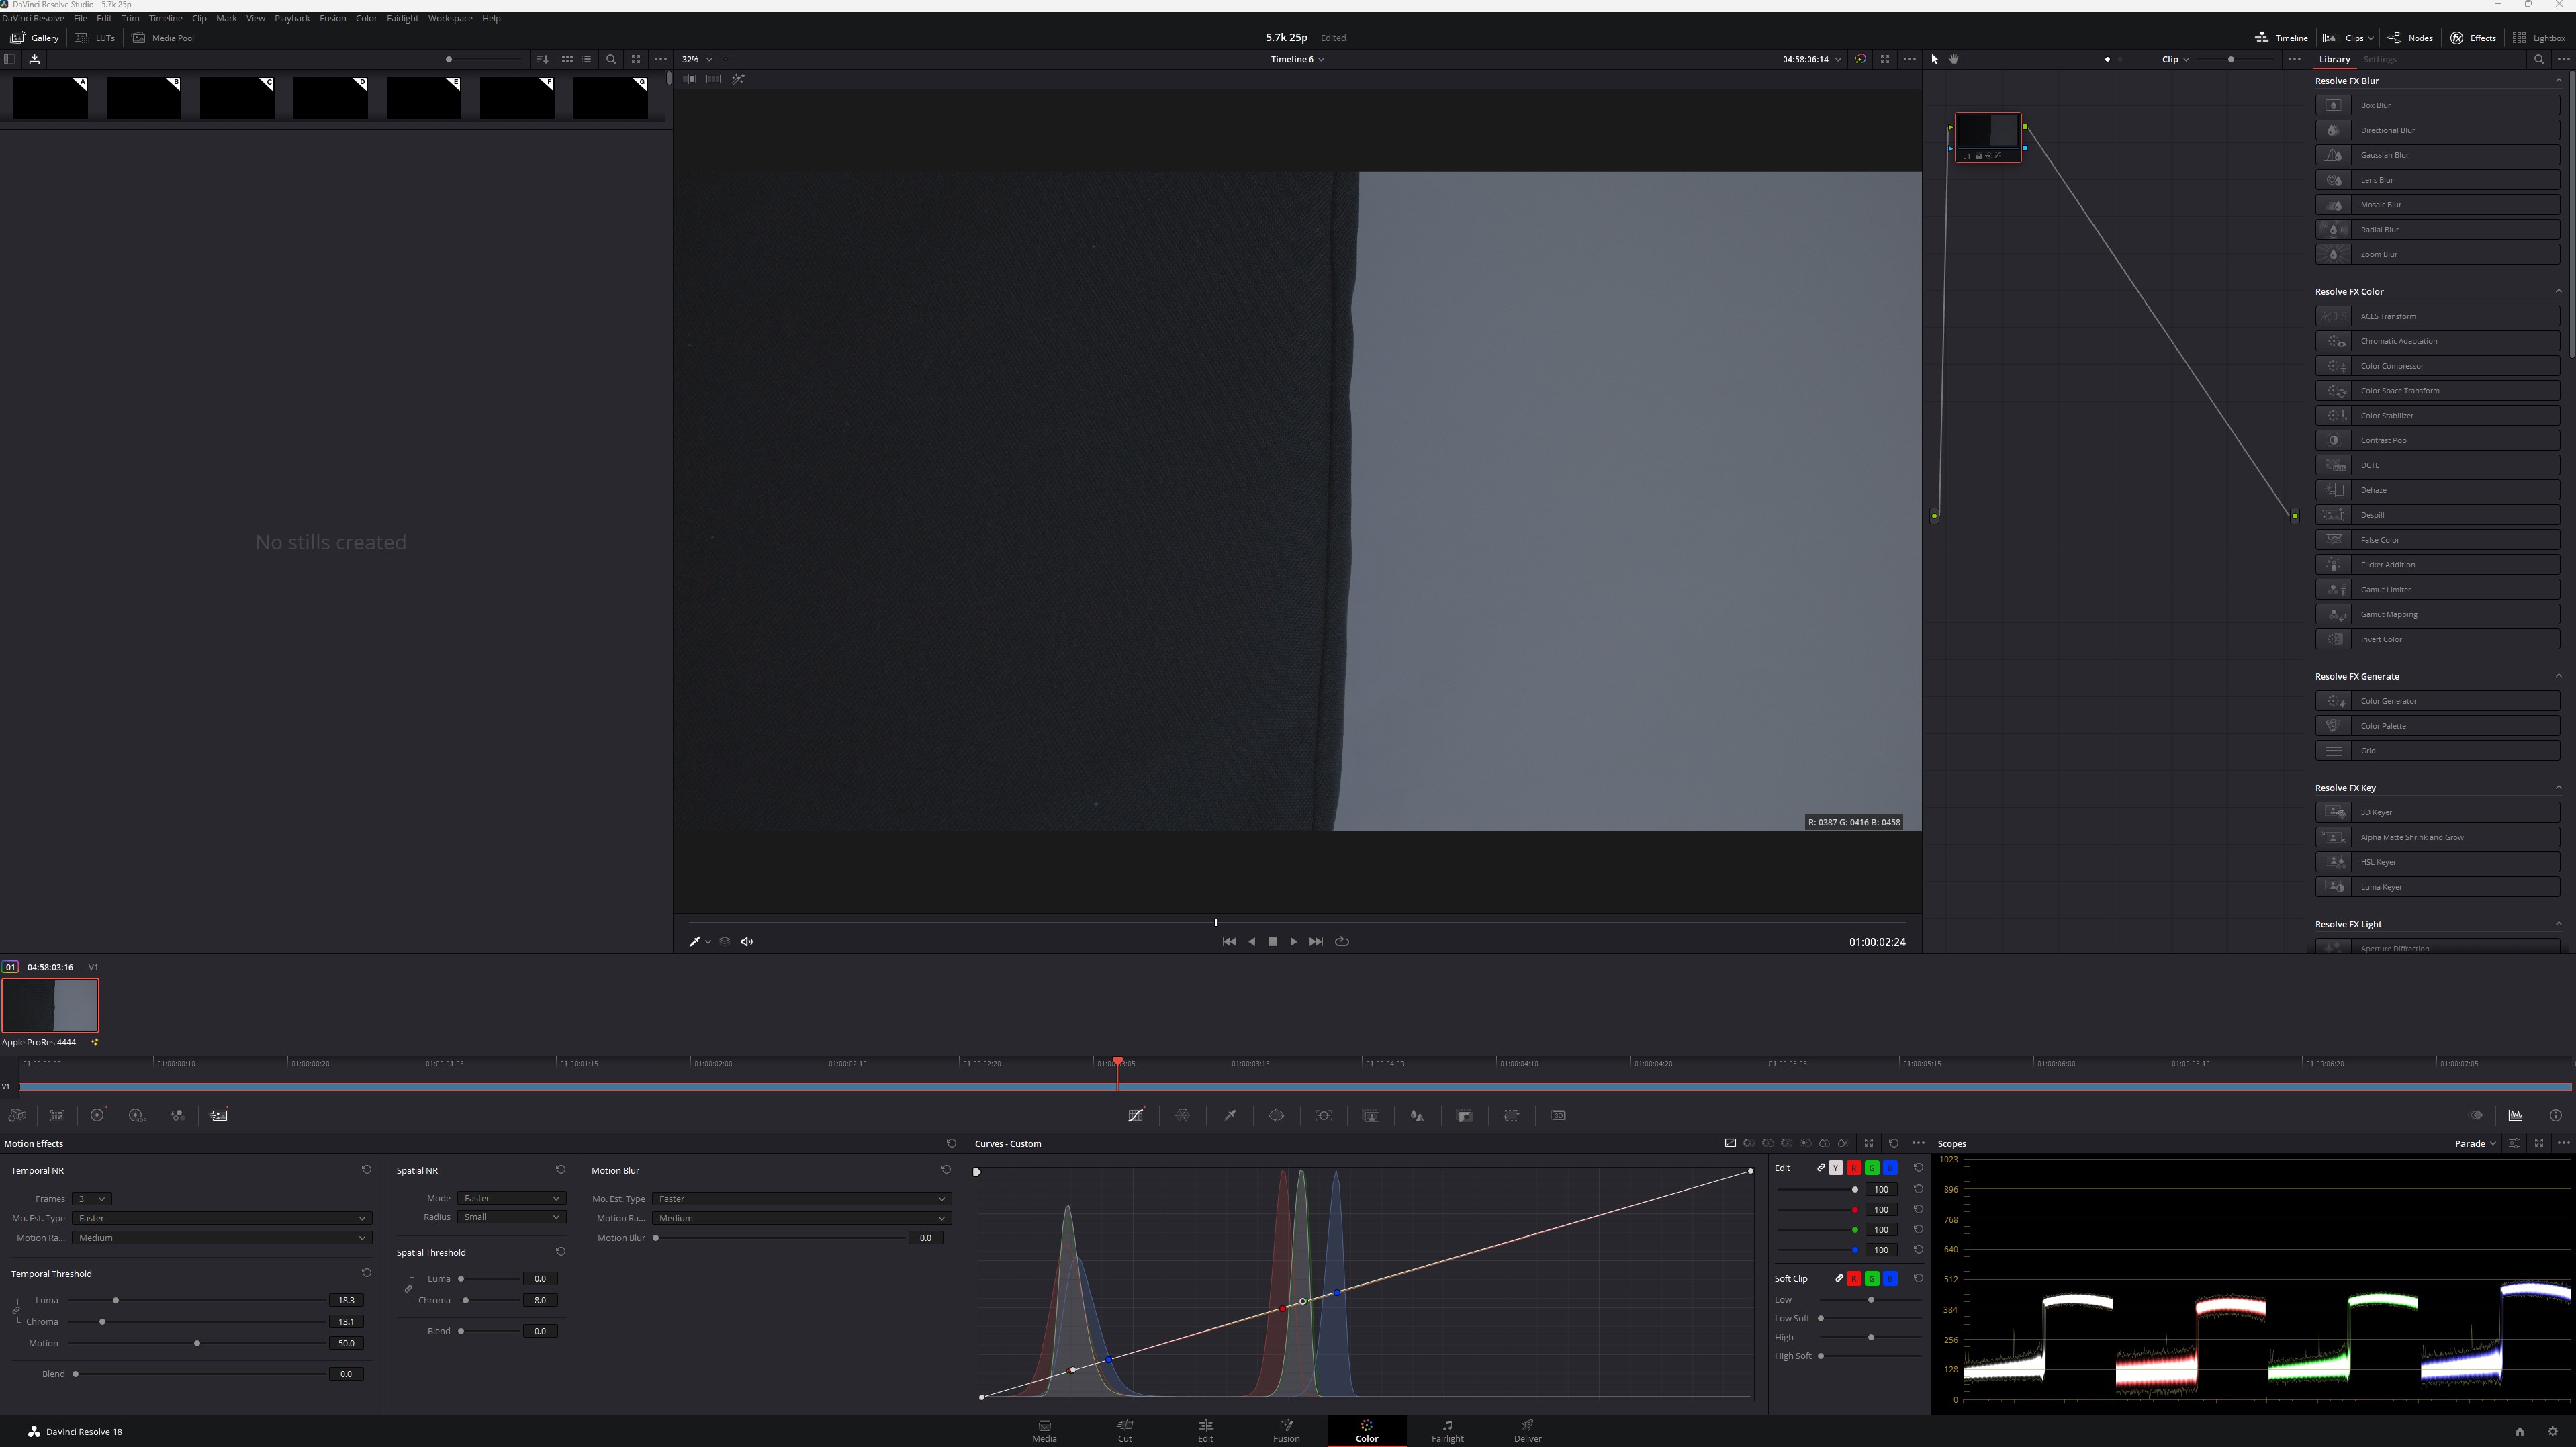Viewport: 2576px width, 1447px height.
Task: Toggle the blue curve channel button
Action: [1890, 1168]
